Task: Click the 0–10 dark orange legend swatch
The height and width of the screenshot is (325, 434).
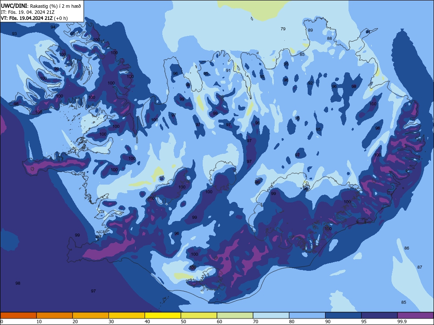Action: pos(18,315)
